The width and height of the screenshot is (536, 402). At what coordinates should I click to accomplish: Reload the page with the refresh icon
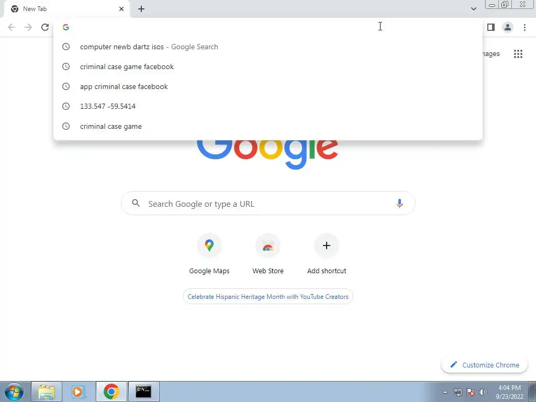(45, 27)
